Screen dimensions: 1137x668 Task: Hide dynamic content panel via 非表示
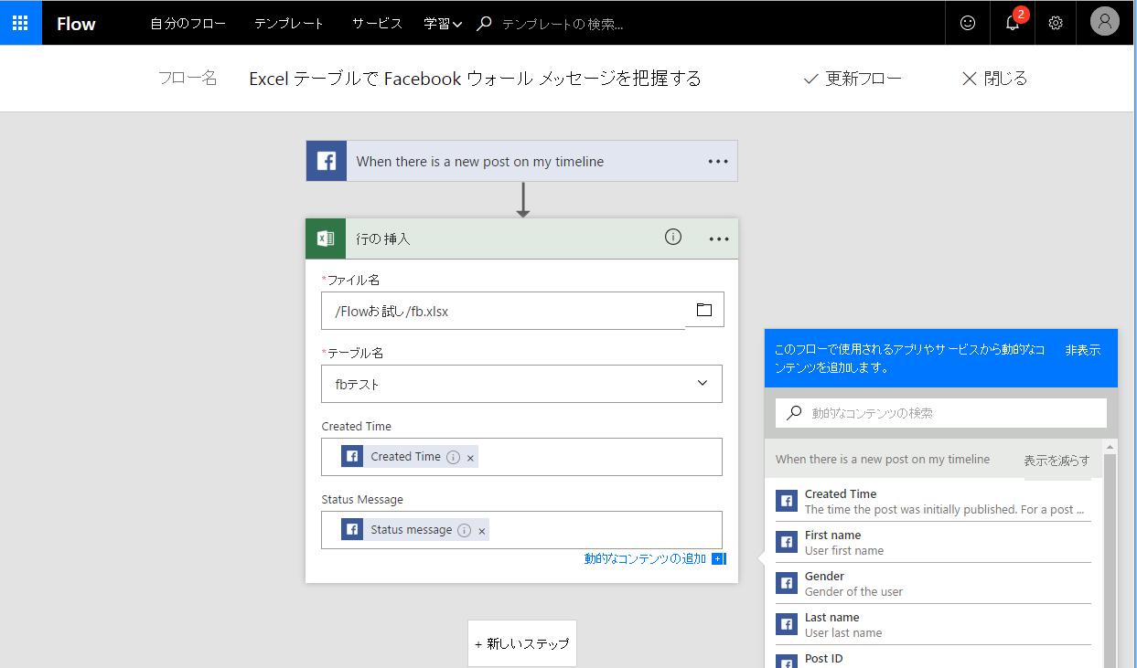click(1082, 350)
